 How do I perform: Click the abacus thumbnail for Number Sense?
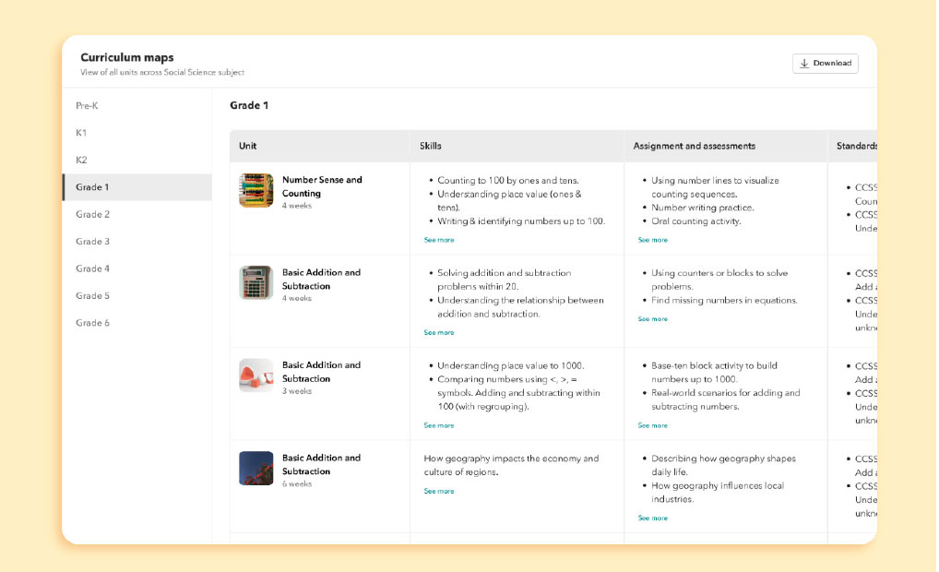[256, 191]
